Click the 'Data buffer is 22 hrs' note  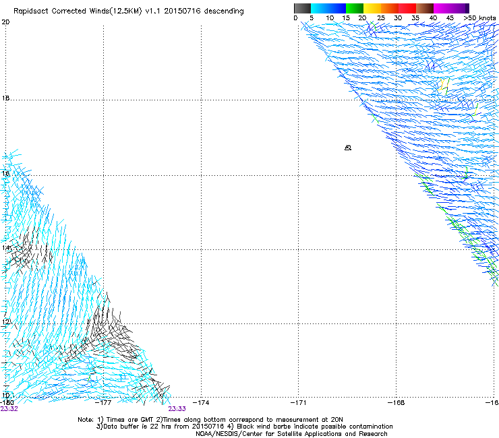tap(160, 427)
